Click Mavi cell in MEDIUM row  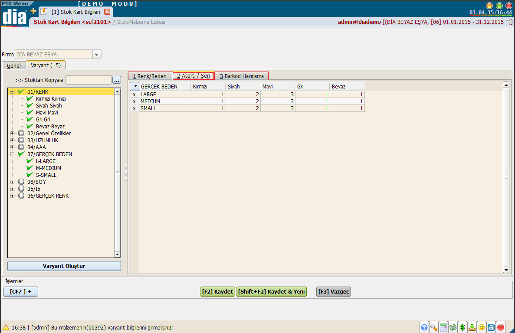278,101
